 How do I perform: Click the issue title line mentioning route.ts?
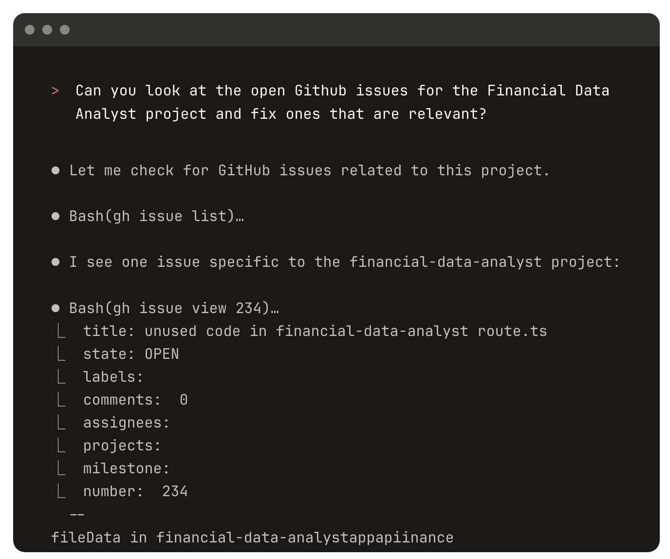315,331
